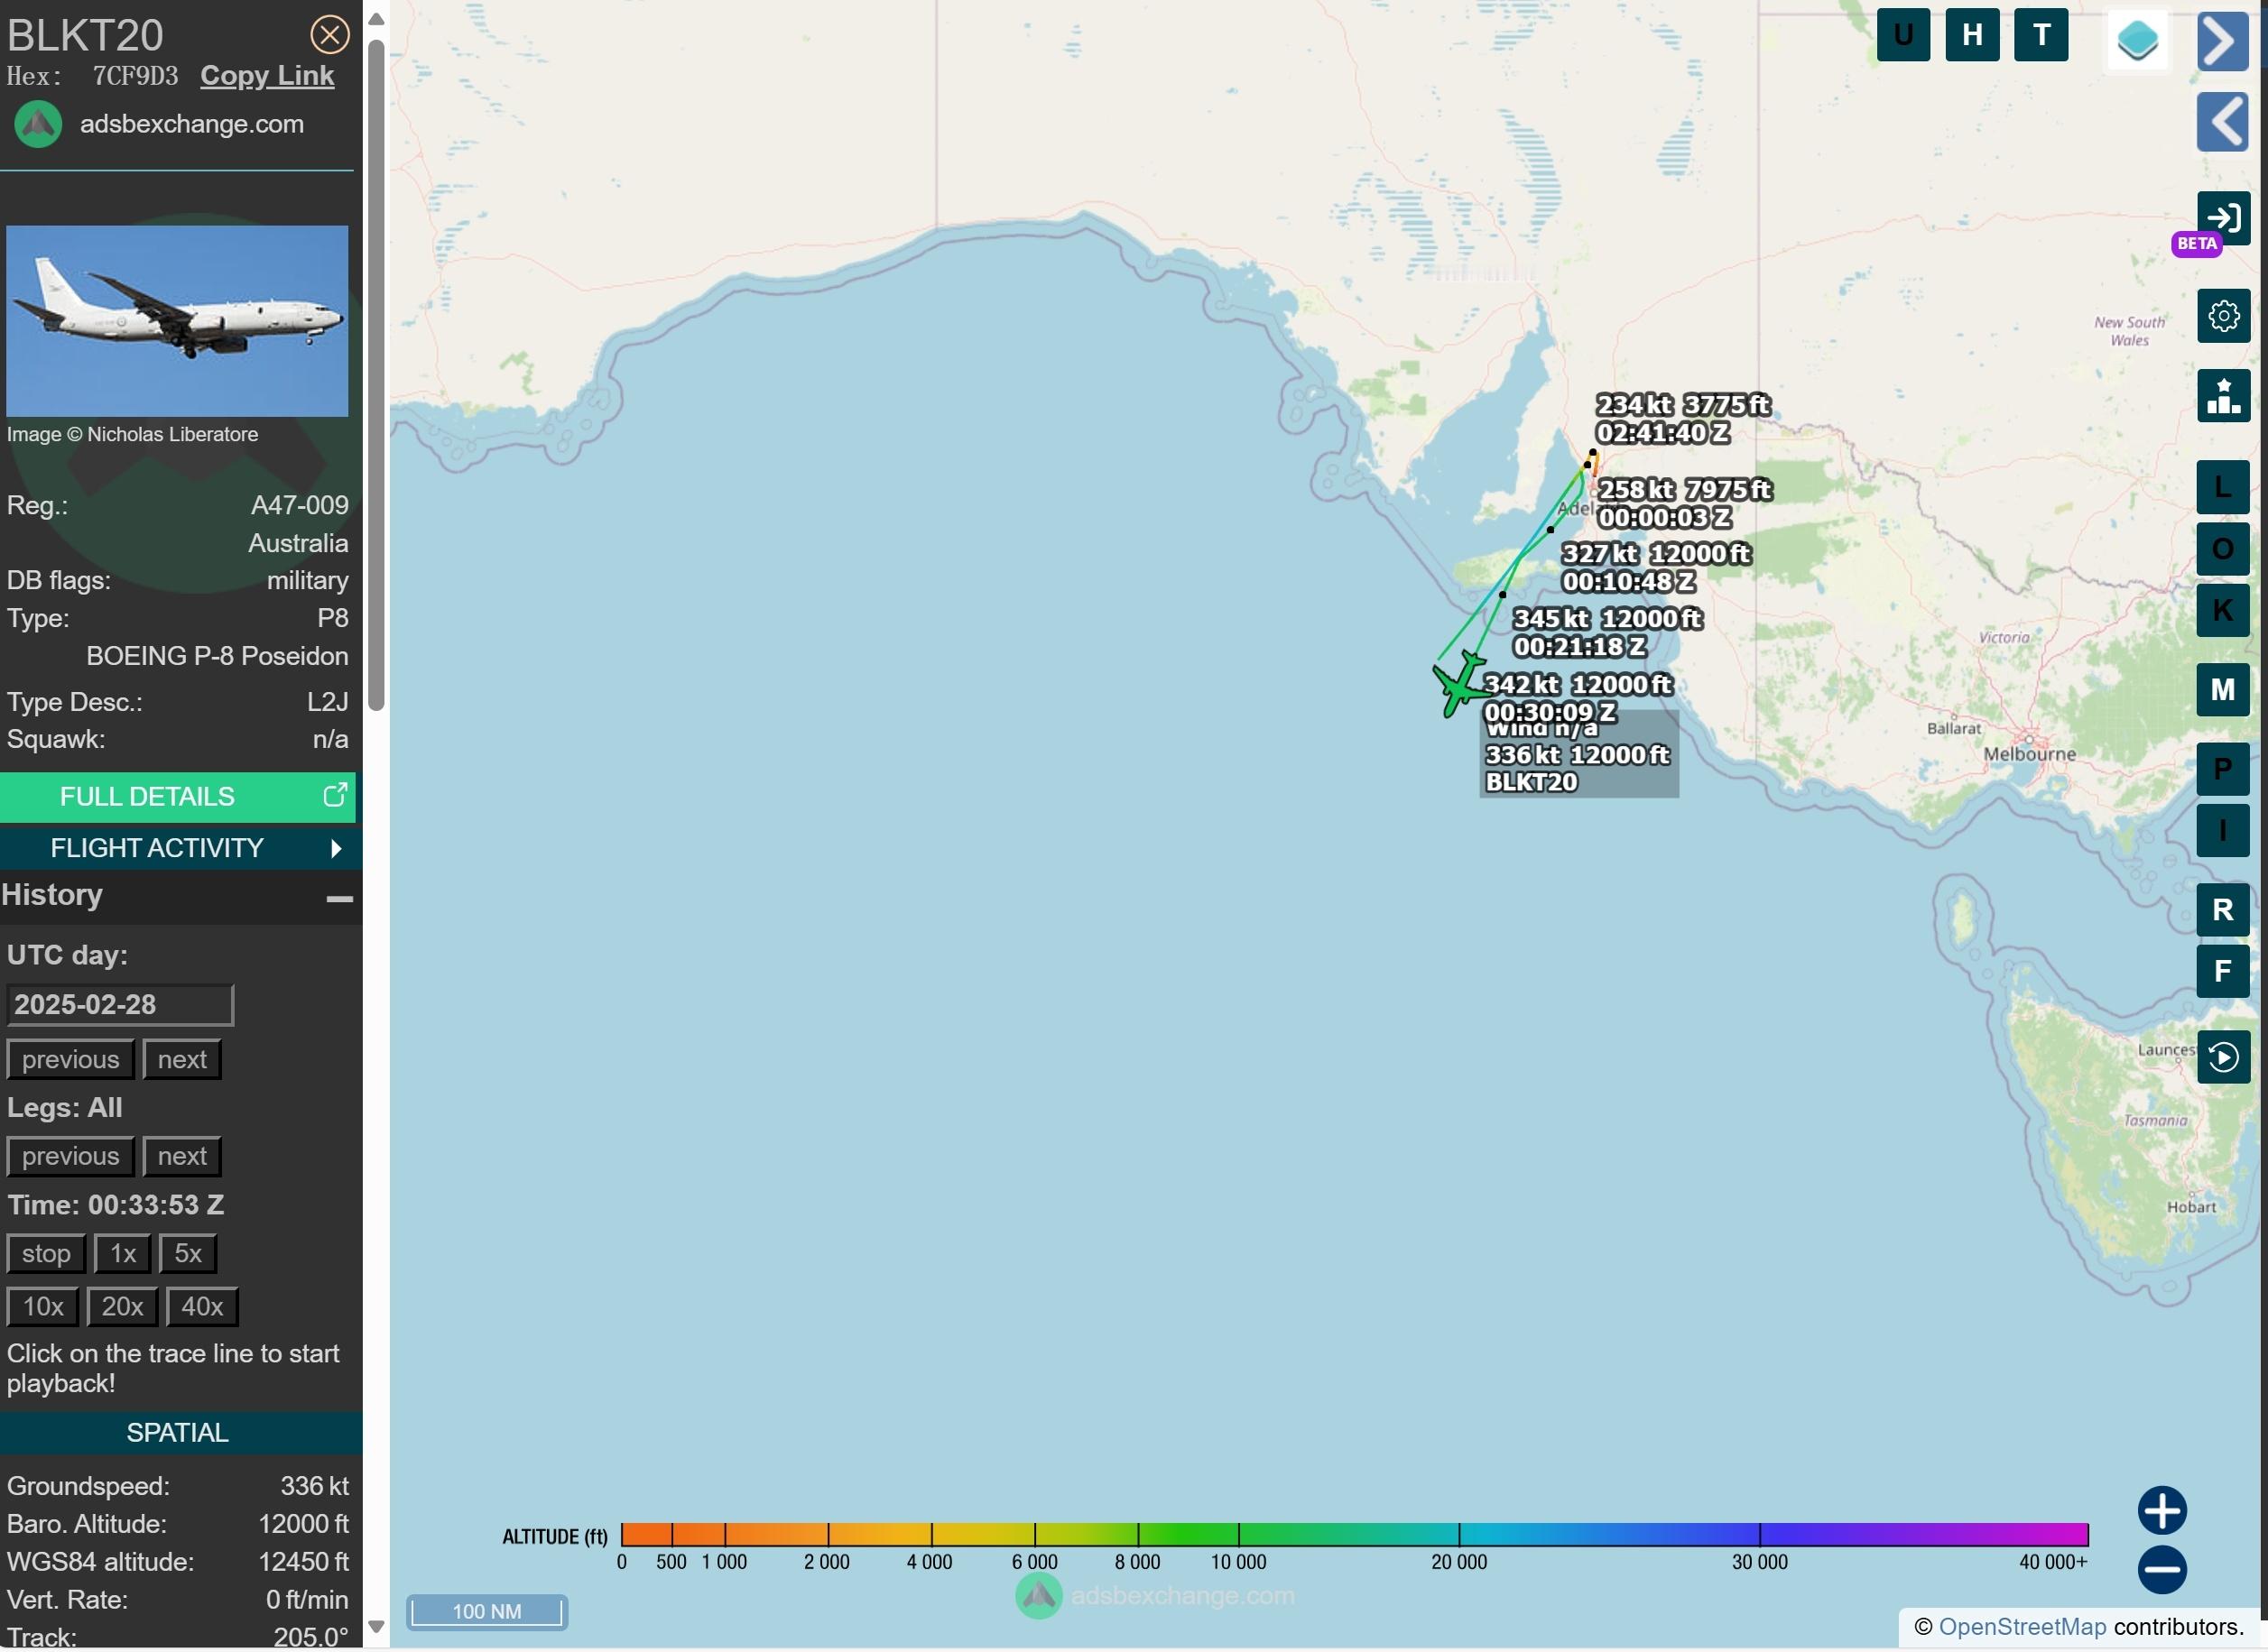Open the SPATIAL section header
The image size is (2268, 1652).
[x=180, y=1432]
